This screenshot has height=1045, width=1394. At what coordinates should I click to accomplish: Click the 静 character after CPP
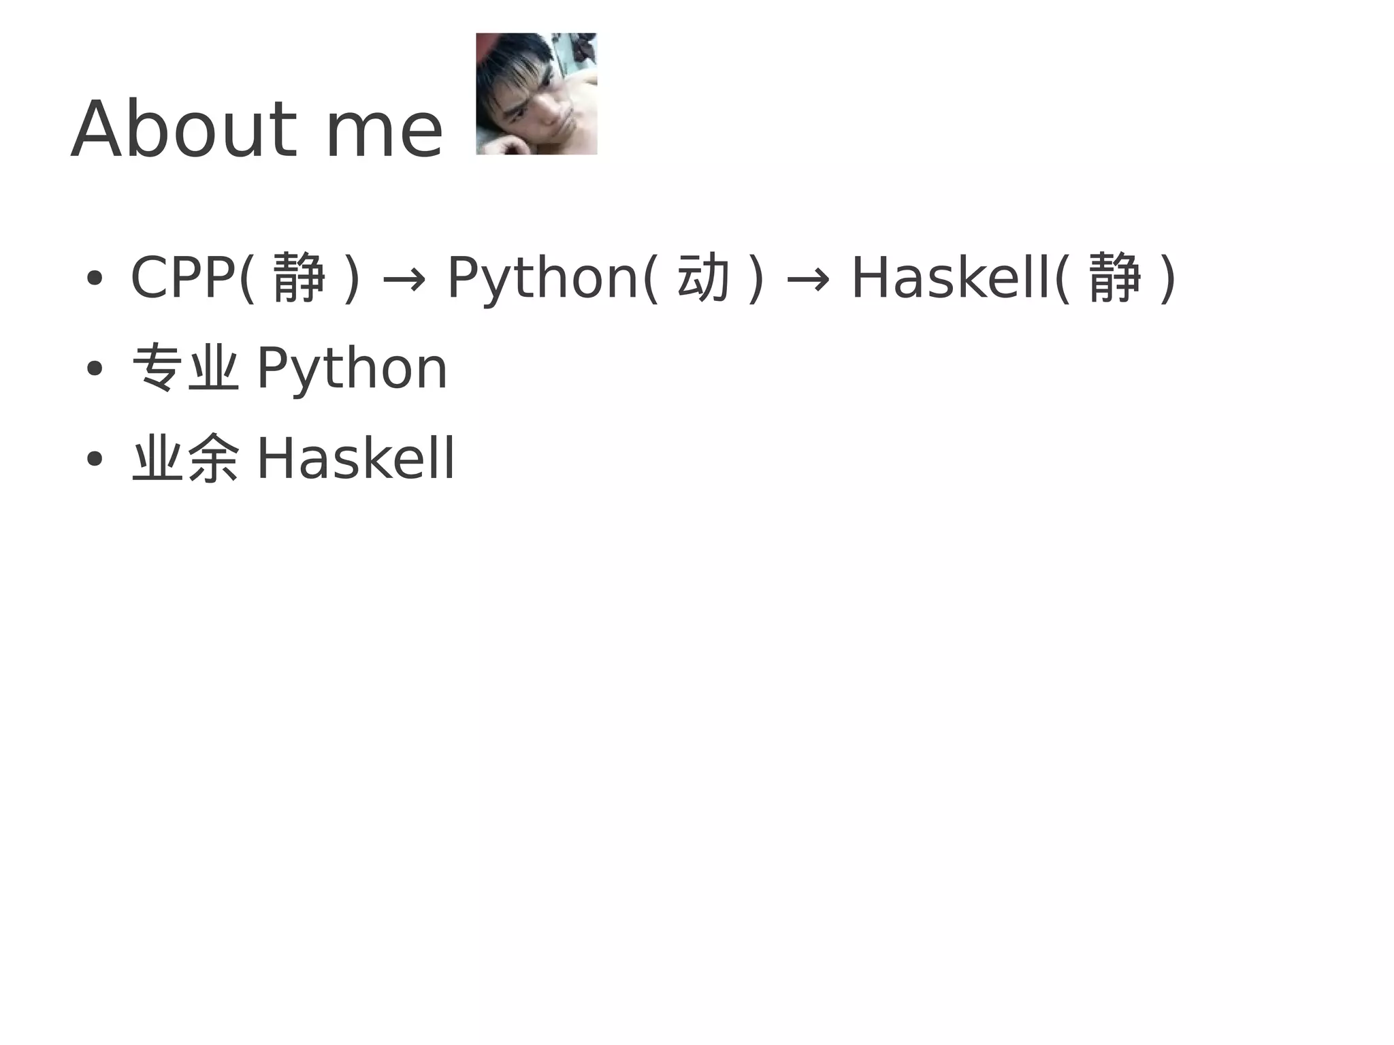pos(299,278)
